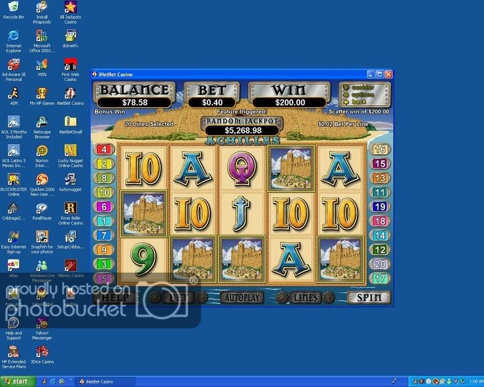Launch AIM running man desktop icon

click(13, 96)
